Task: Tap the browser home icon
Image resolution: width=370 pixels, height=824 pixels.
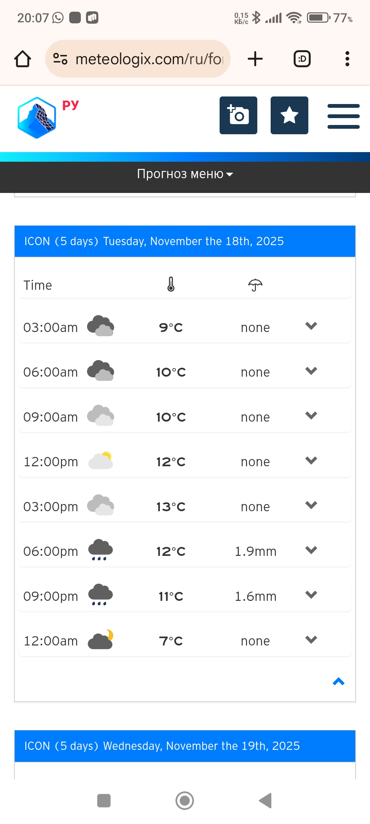Action: click(x=23, y=59)
